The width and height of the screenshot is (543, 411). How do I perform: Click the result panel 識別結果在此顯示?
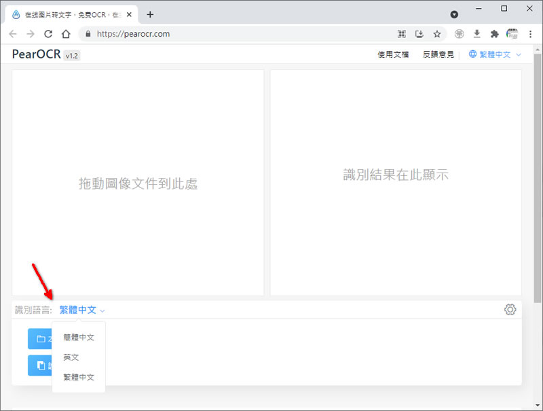click(396, 183)
